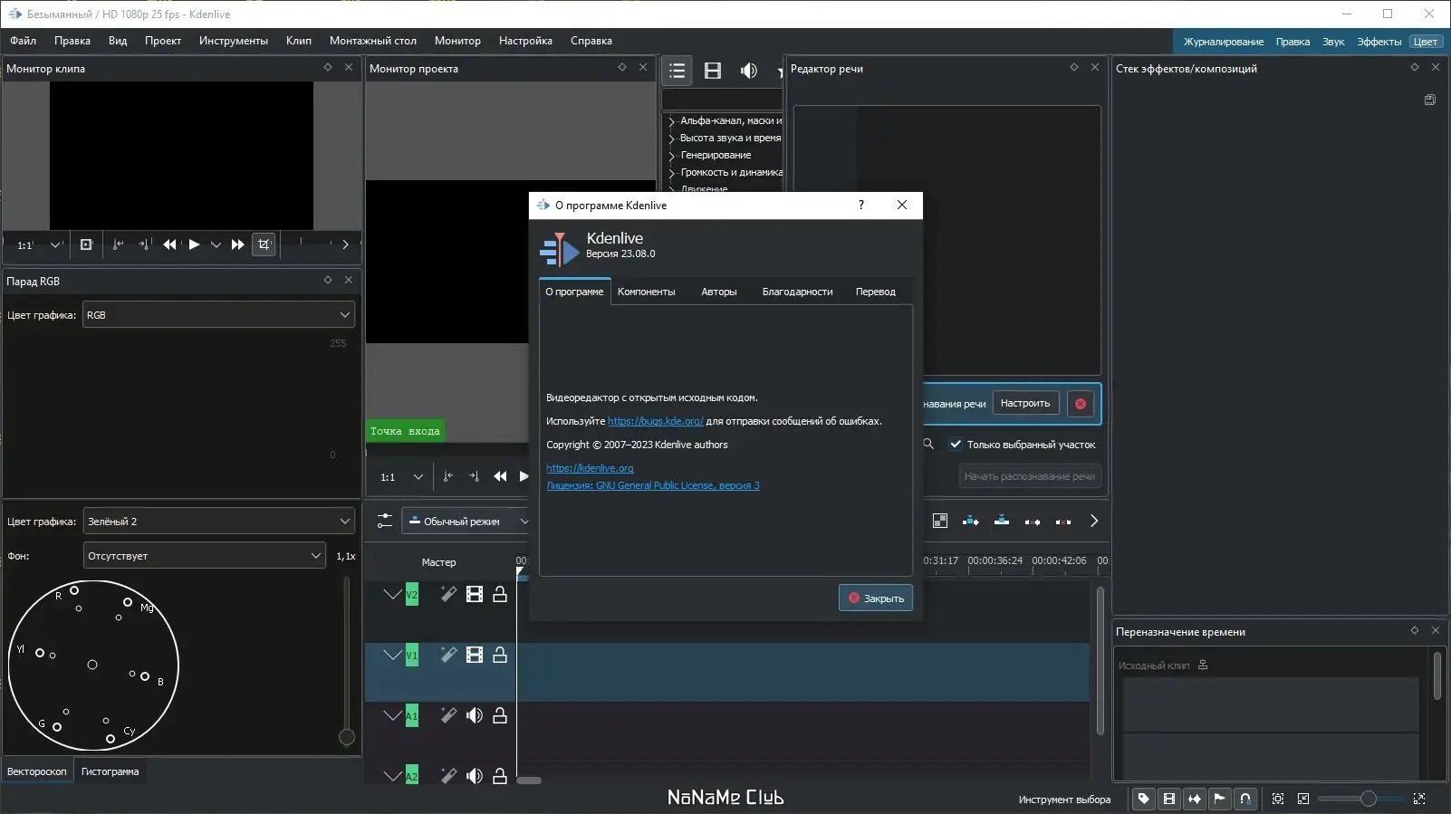
Task: Click the play button in clip monitor
Action: 194,244
